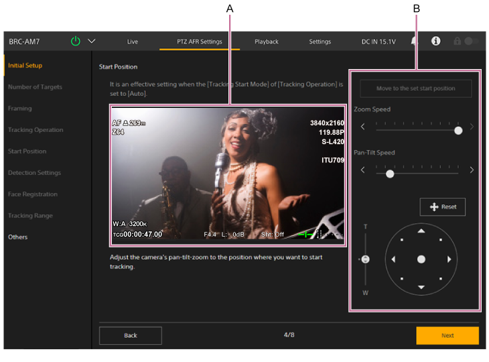Viewport: 489px width, 362px height.
Task: Increase Pan-Tilt Speed with right arrow
Action: 472,170
